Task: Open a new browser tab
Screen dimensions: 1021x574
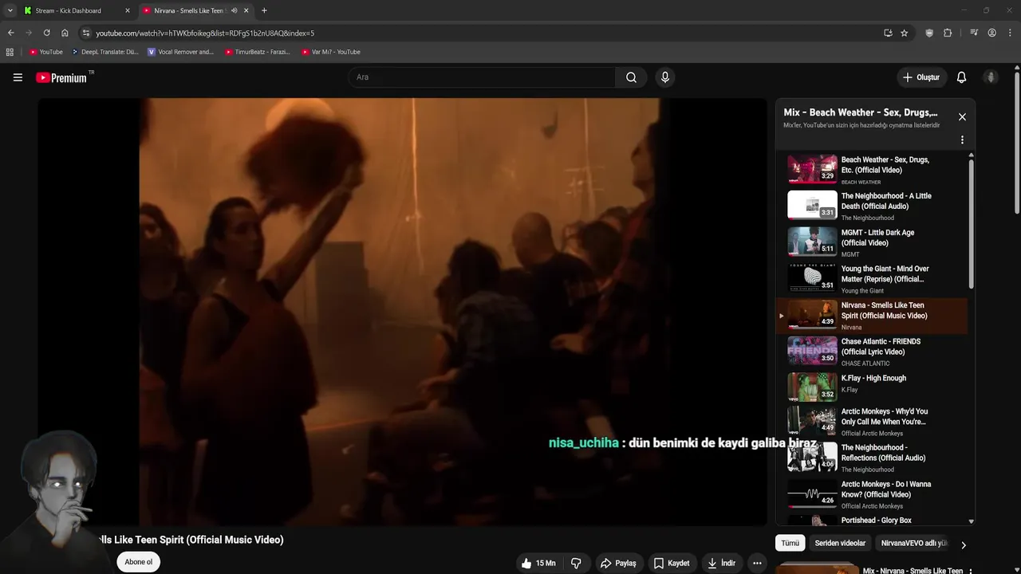Action: point(264,10)
